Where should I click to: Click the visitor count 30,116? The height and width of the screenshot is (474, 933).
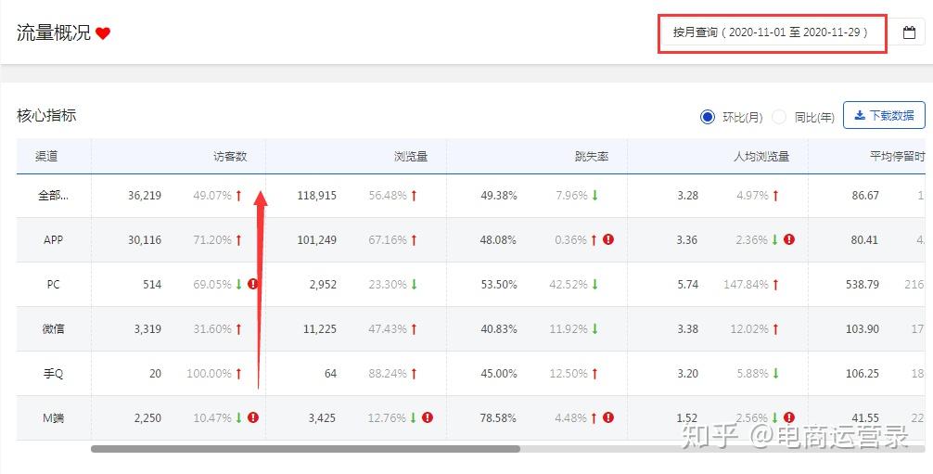145,240
